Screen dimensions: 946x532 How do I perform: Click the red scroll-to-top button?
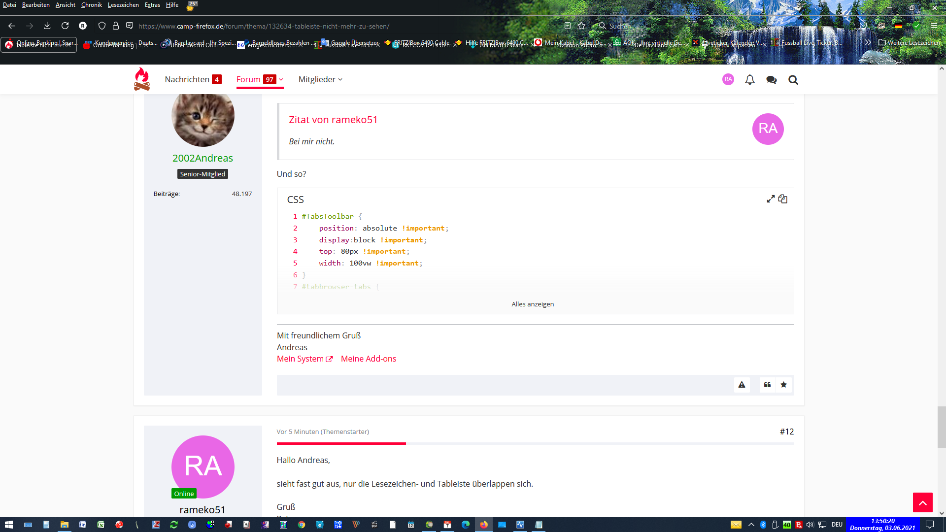pyautogui.click(x=922, y=502)
